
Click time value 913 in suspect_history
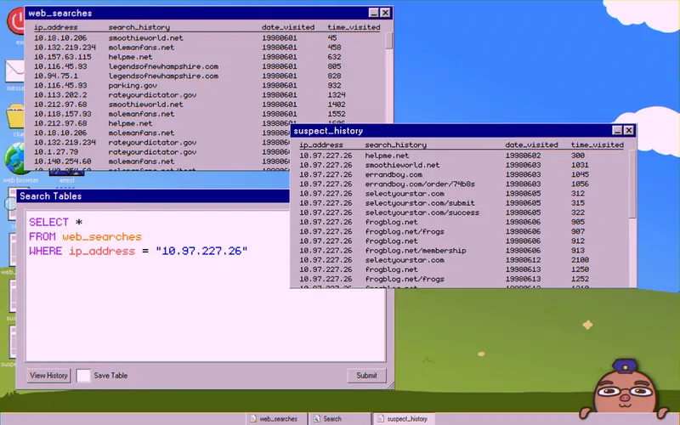[x=578, y=251]
